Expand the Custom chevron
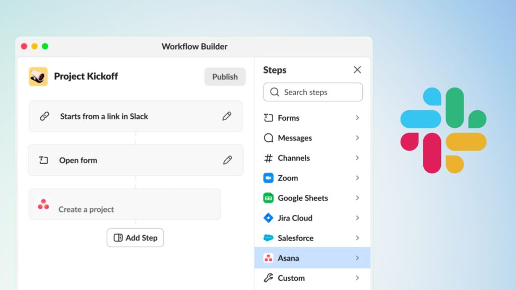The height and width of the screenshot is (290, 516). [x=357, y=278]
